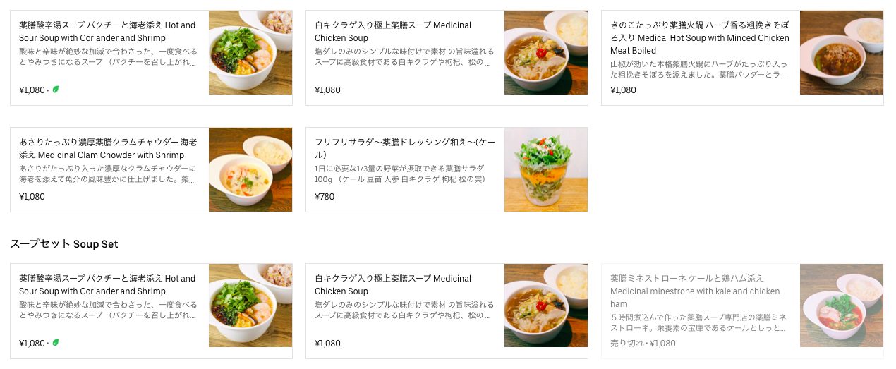The width and height of the screenshot is (896, 369).
Task: Click the green leaf icon above the Soup Set heading
Action: (56, 90)
